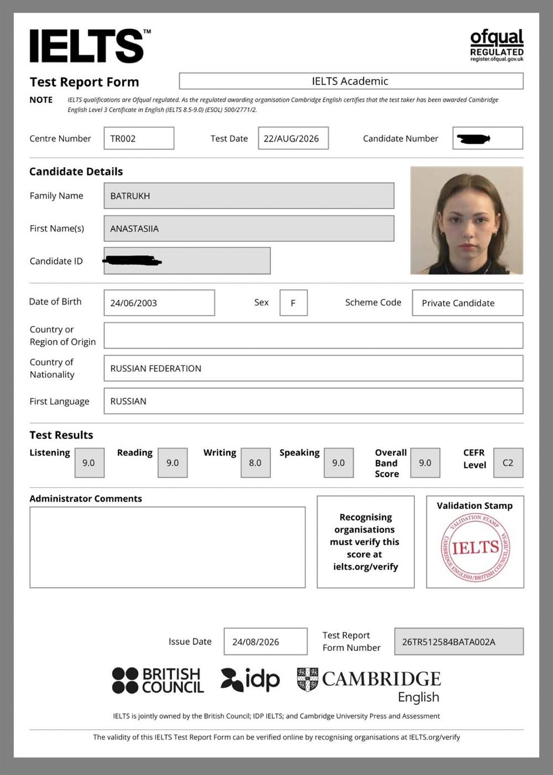Click the Candidate Details heading
Screen dimensions: 553x775
(x=76, y=172)
